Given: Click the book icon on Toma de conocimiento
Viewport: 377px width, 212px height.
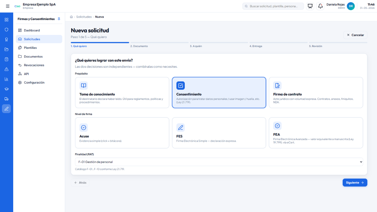Looking at the screenshot, I should pyautogui.click(x=84, y=85).
